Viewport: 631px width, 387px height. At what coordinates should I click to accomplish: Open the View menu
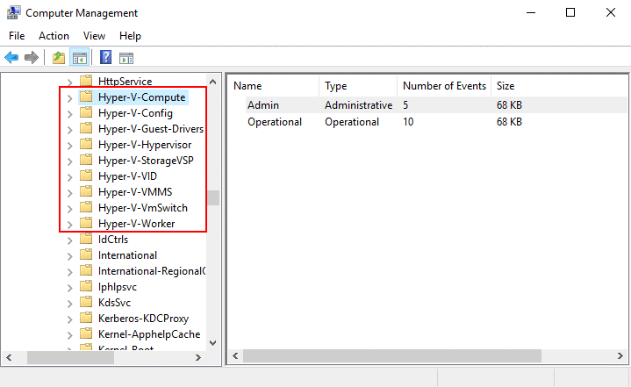pos(94,36)
